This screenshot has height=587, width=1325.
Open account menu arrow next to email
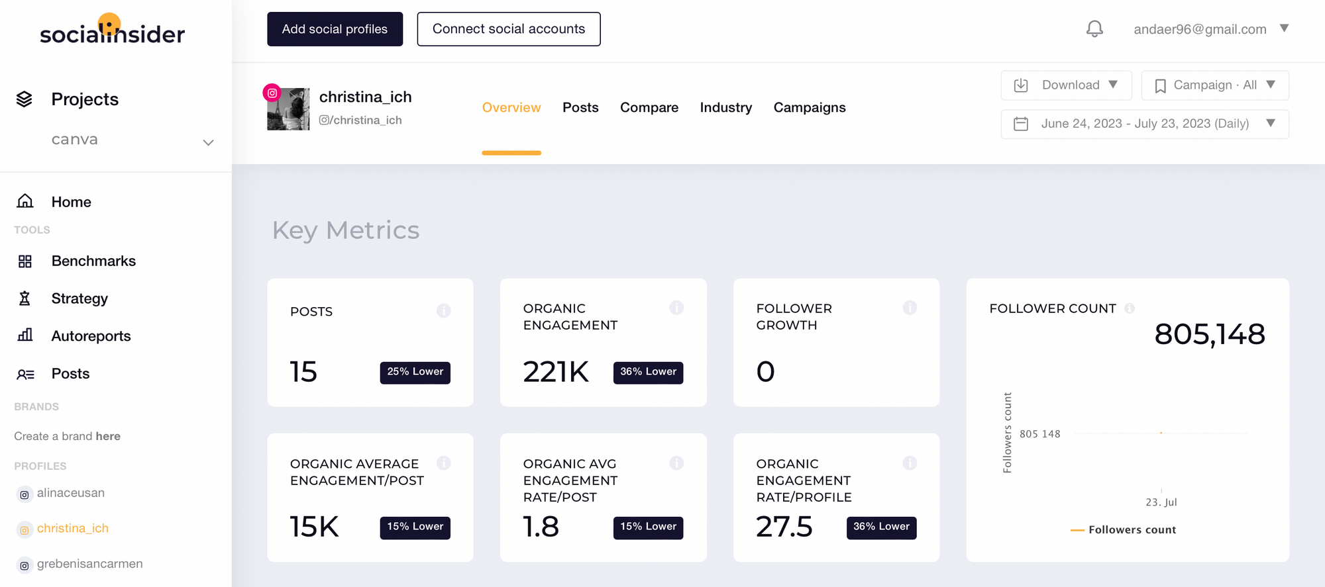point(1284,28)
